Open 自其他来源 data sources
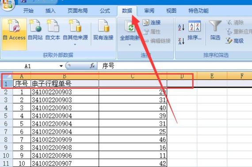The width and height of the screenshot is (252, 167). point(75,30)
